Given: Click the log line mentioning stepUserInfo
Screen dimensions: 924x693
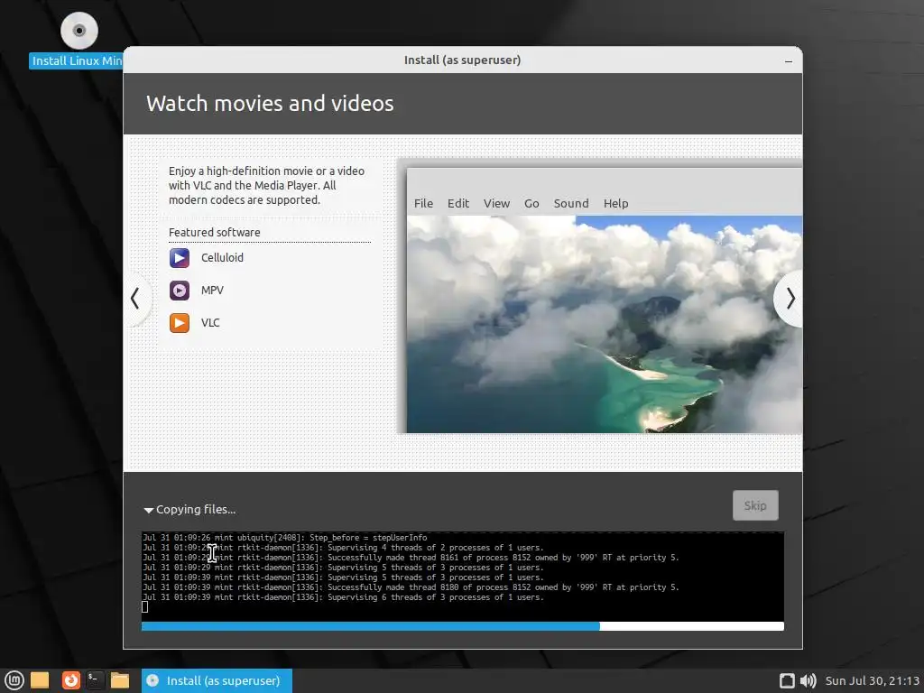Looking at the screenshot, I should point(284,538).
